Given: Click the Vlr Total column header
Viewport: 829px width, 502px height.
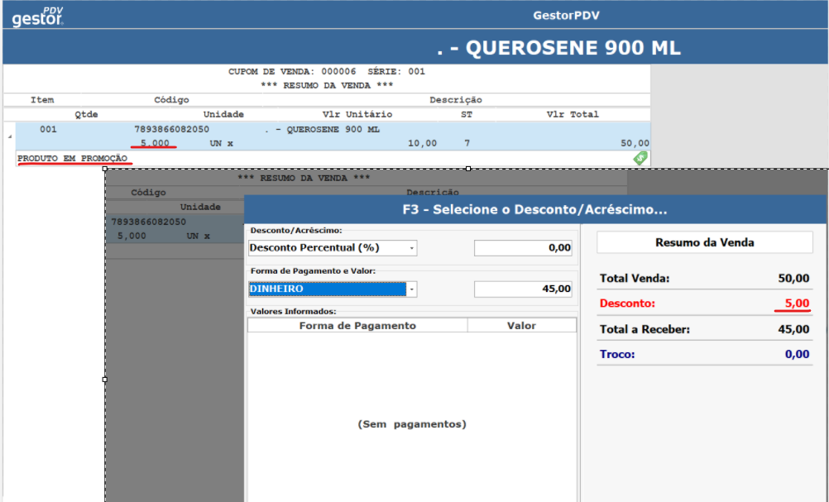Looking at the screenshot, I should click(572, 114).
